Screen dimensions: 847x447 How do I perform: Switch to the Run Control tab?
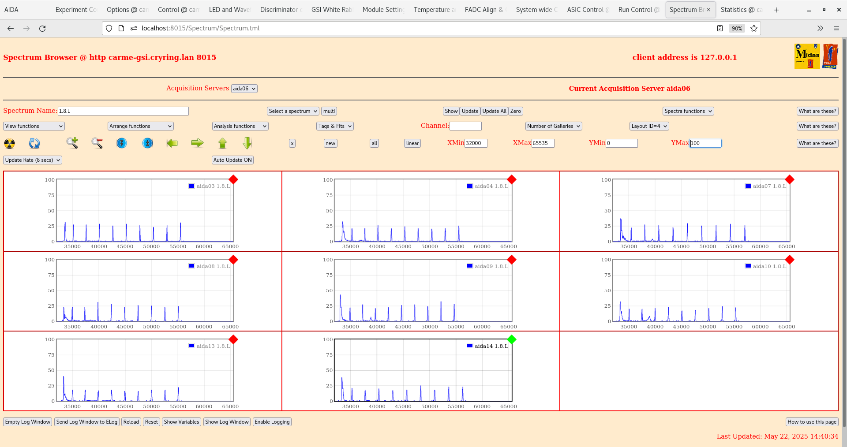[x=638, y=9]
